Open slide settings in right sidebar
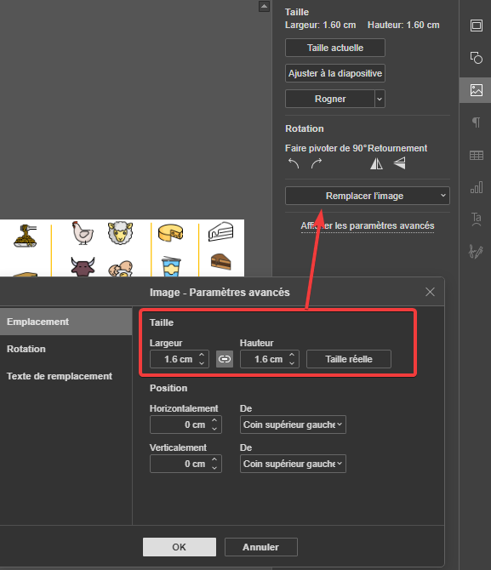Screen dimensions: 491x570 476,26
